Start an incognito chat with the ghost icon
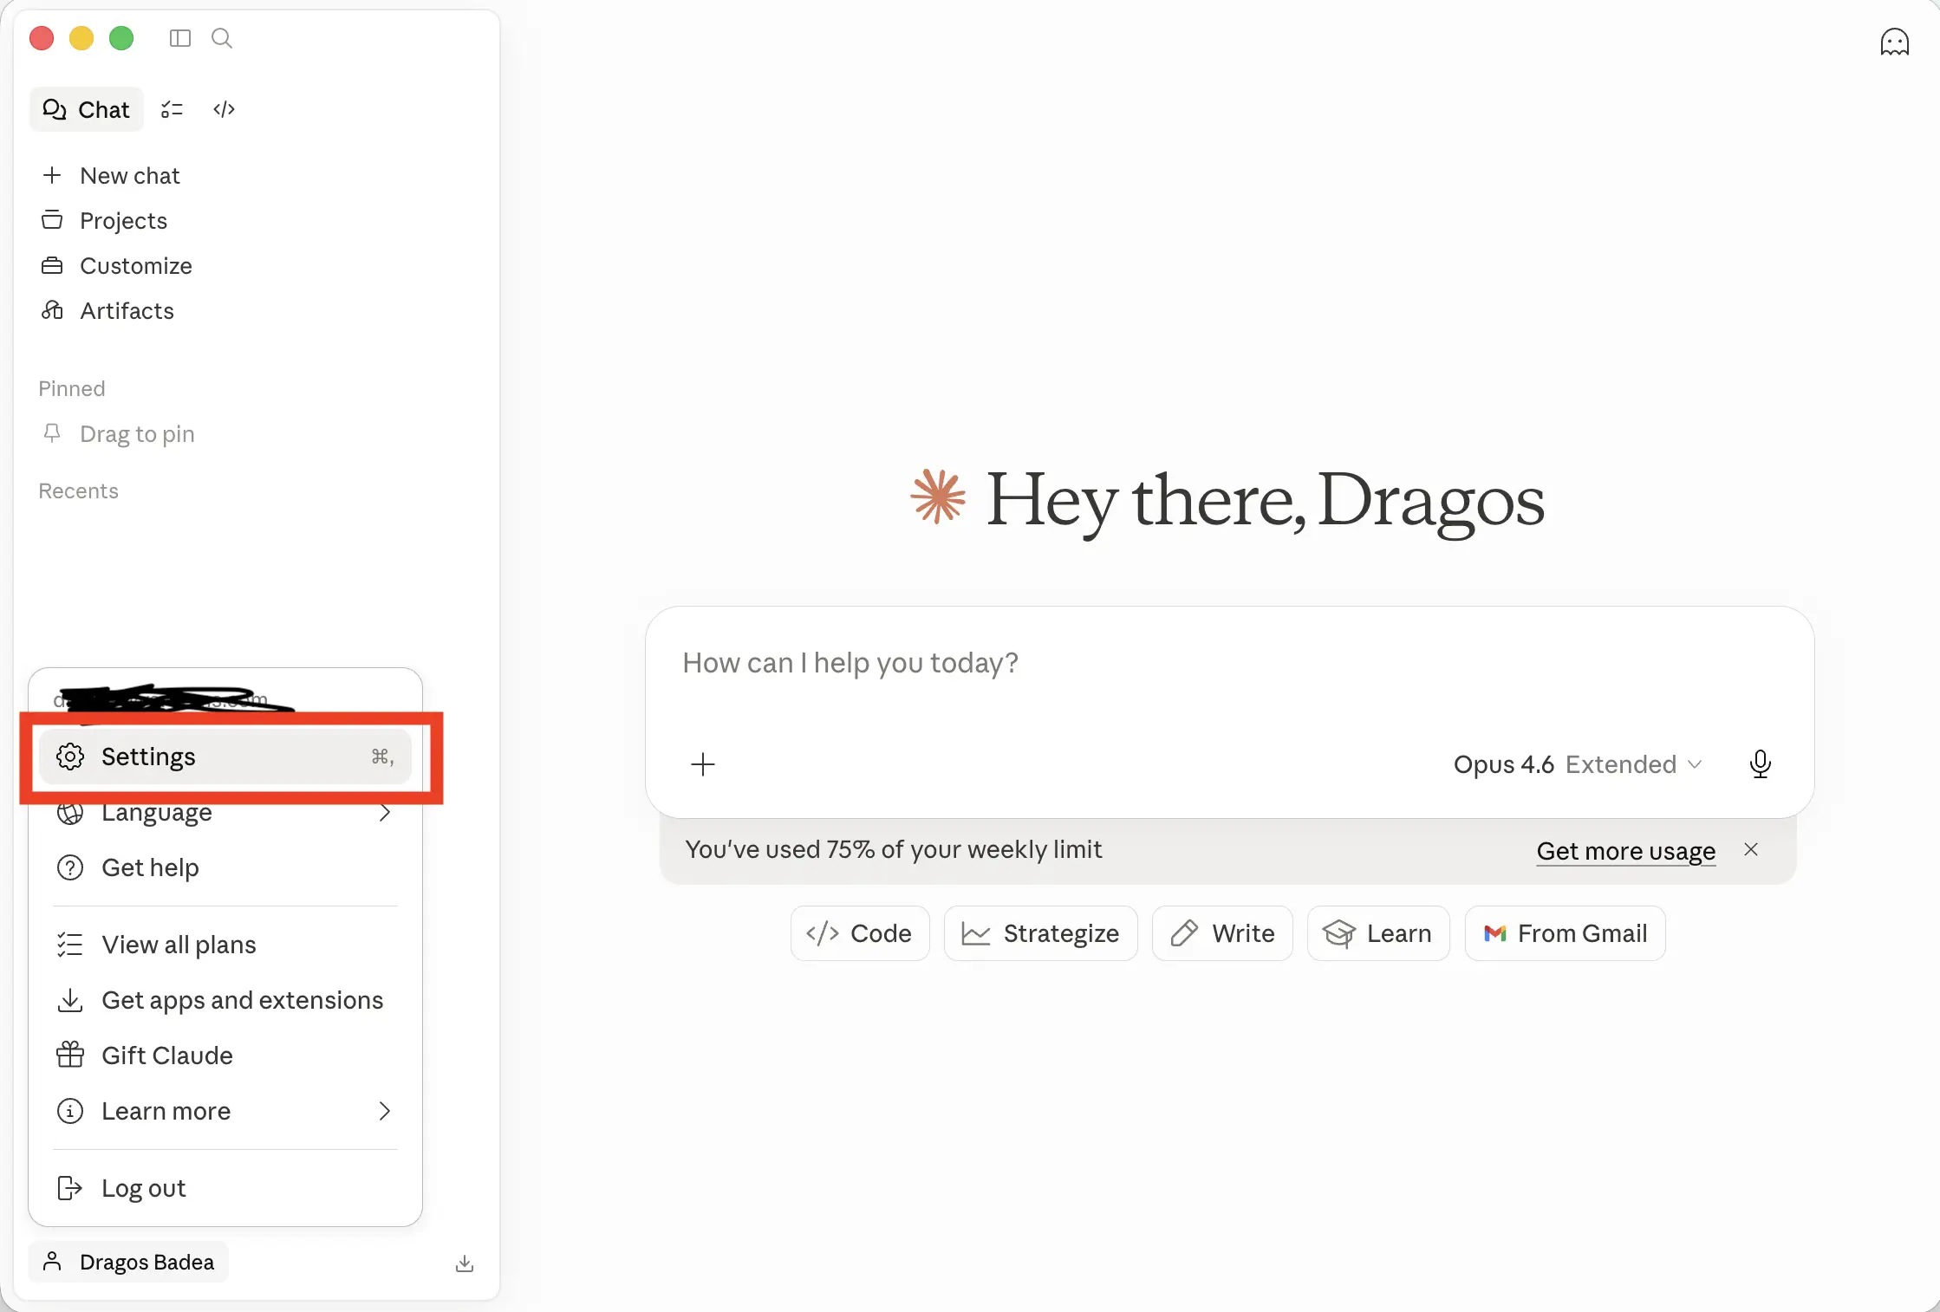Screen dimensions: 1940x1312 [1894, 41]
